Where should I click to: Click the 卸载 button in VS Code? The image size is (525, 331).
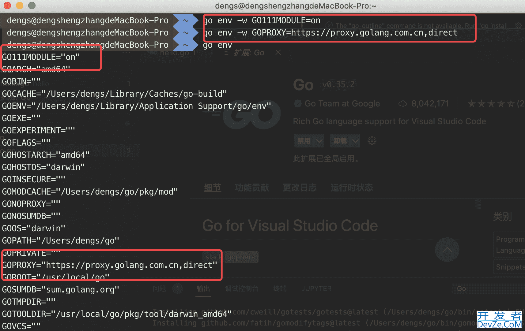(x=340, y=141)
